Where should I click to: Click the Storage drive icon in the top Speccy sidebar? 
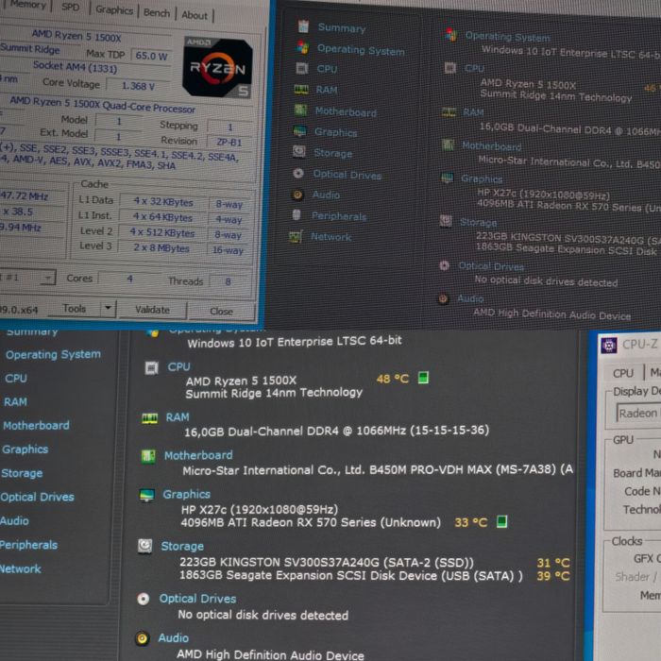[x=299, y=151]
